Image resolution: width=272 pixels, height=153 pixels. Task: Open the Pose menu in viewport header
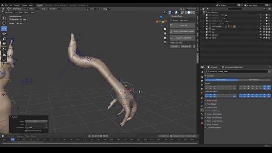pos(32,12)
